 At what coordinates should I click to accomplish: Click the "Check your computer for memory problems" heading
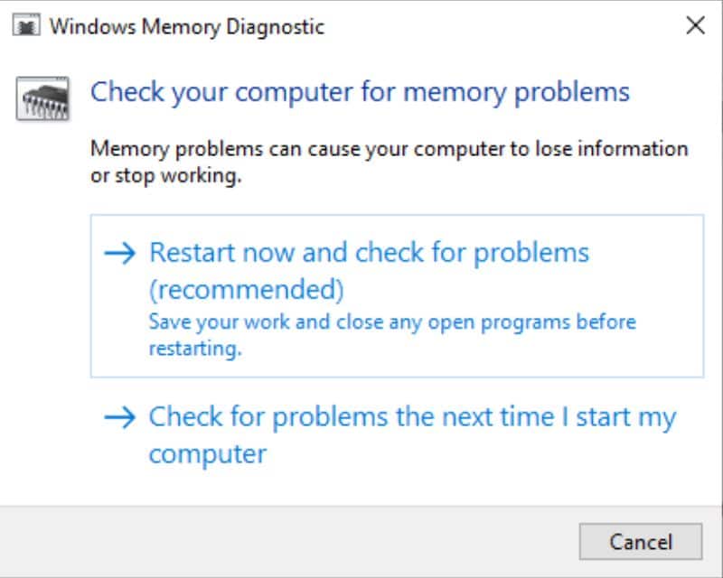pos(360,92)
